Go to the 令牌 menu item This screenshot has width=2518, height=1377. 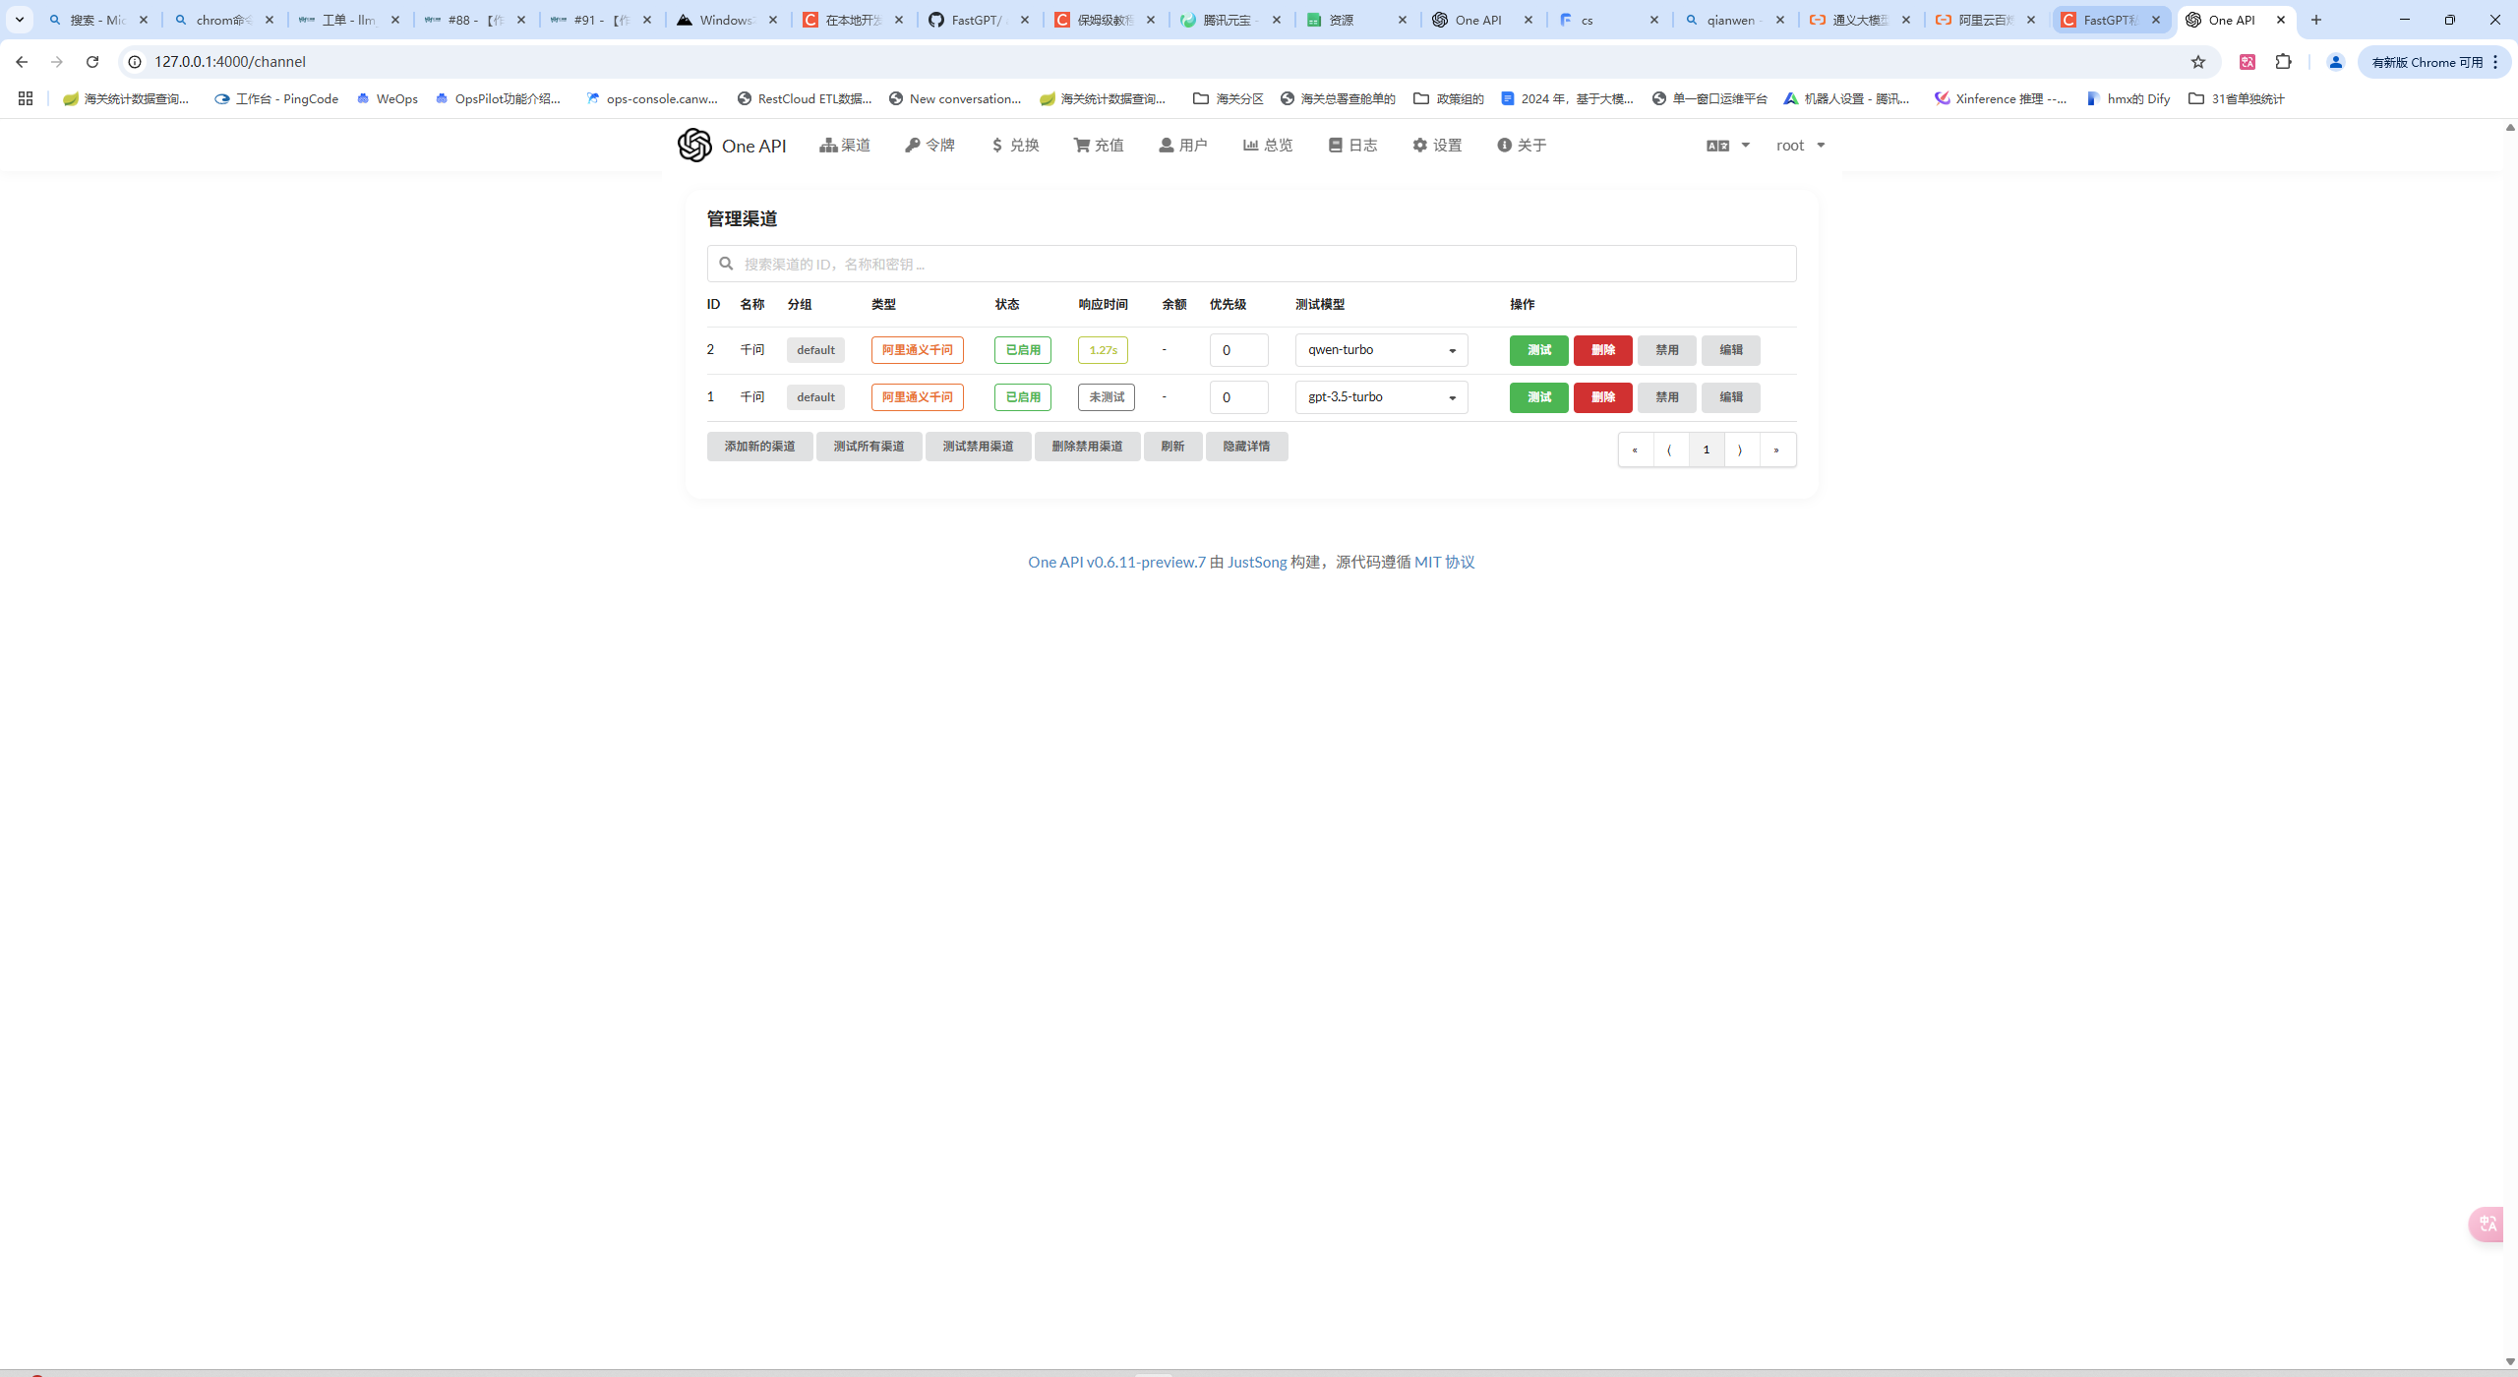pyautogui.click(x=929, y=146)
